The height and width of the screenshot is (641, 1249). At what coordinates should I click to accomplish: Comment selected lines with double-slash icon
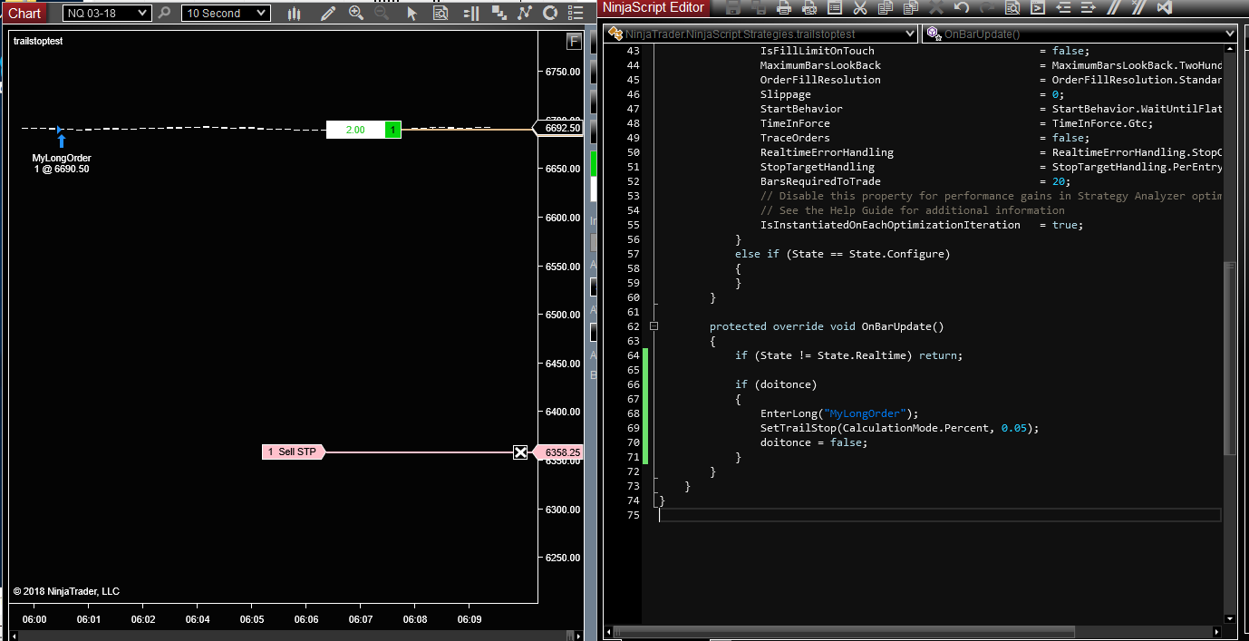tap(1114, 7)
